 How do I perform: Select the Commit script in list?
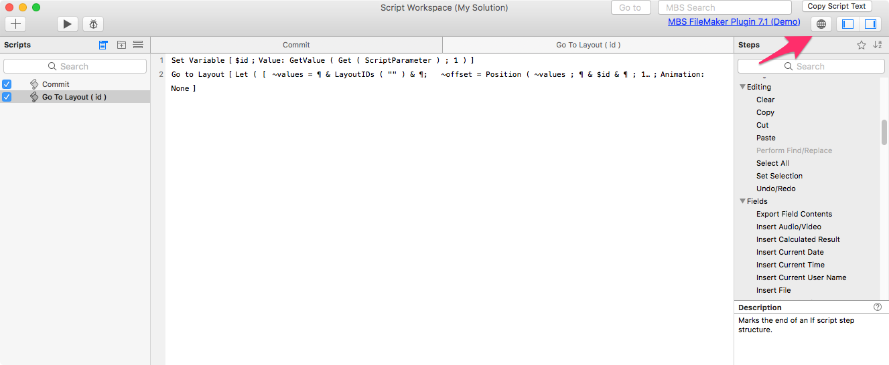[x=75, y=84]
